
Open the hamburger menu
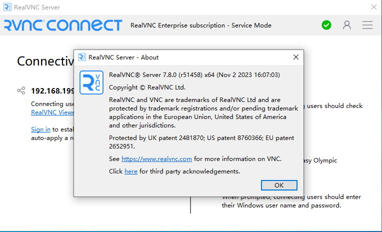(x=367, y=25)
